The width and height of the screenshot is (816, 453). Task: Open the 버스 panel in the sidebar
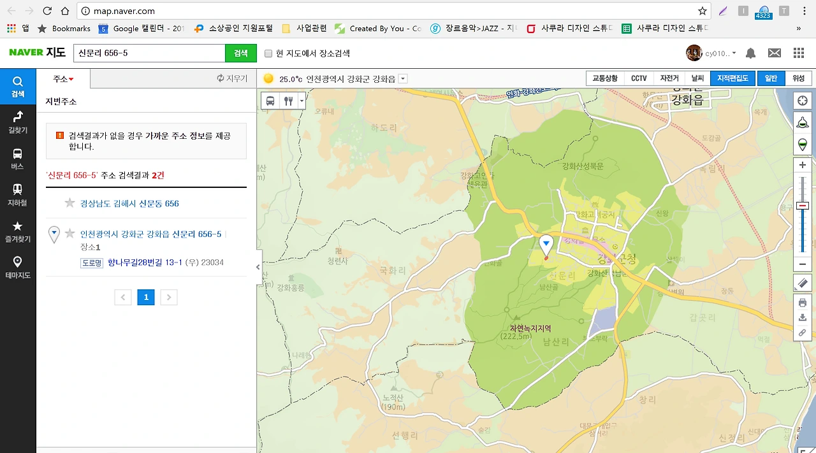click(18, 158)
